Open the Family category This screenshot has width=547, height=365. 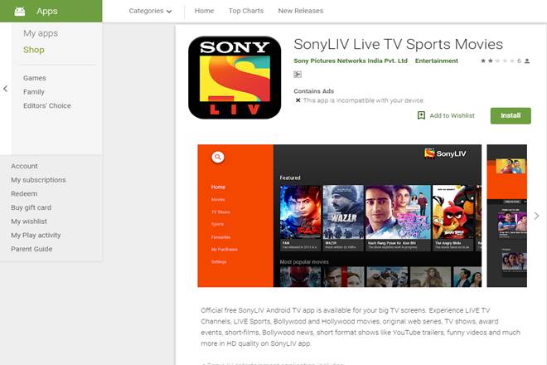point(34,92)
